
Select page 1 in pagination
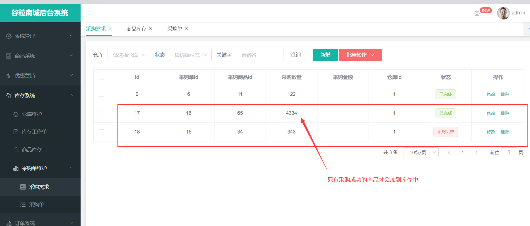click(463, 152)
